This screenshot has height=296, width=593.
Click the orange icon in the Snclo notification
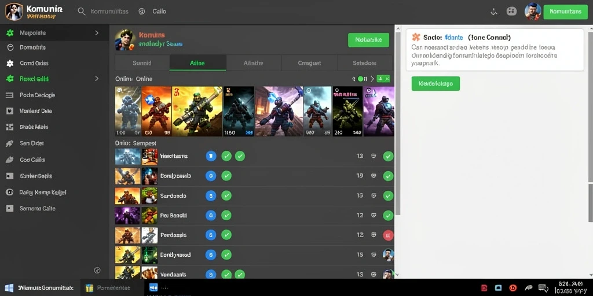coord(416,37)
